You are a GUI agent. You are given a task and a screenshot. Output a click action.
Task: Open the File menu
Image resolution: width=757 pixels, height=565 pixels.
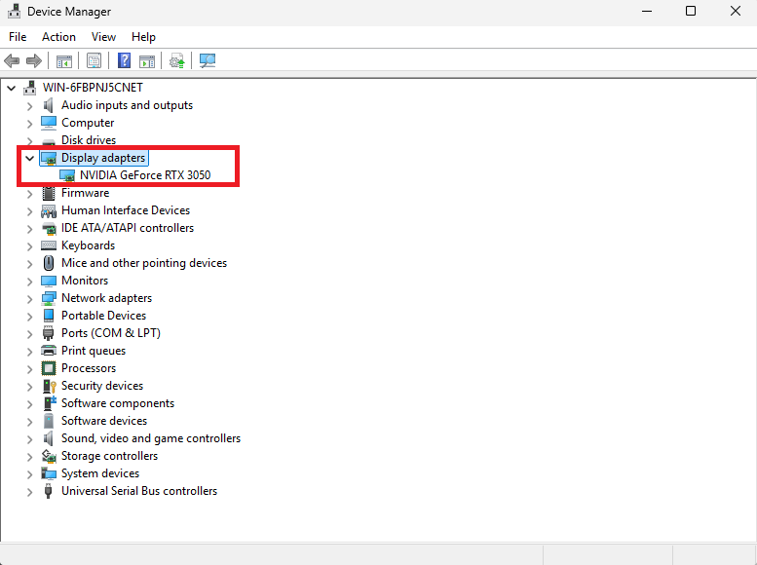pos(18,37)
